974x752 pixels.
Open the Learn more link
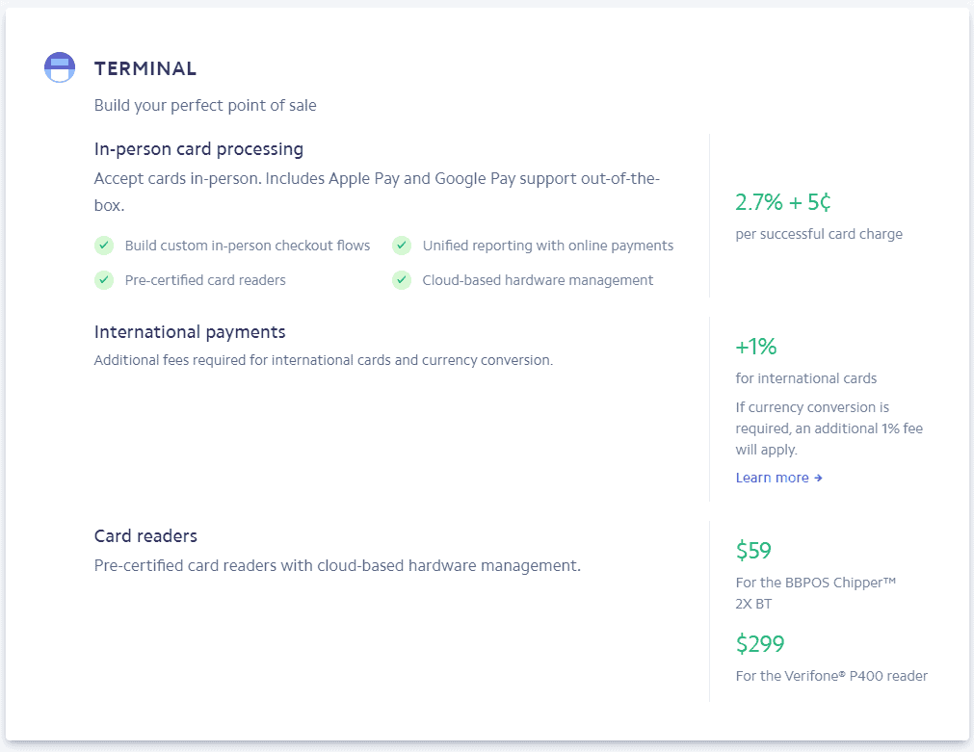click(x=773, y=478)
